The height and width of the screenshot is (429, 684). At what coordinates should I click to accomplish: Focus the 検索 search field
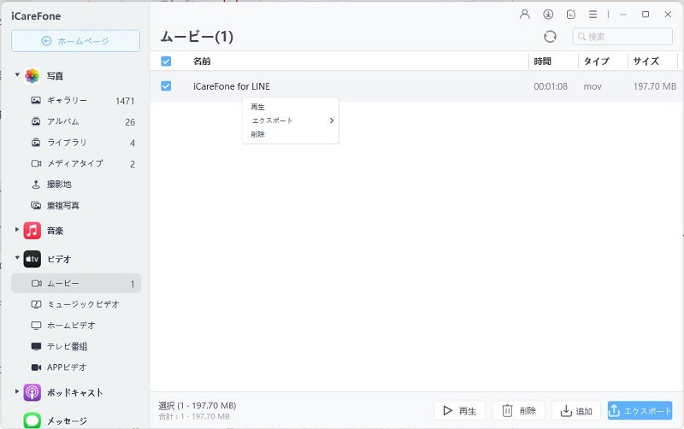[622, 37]
